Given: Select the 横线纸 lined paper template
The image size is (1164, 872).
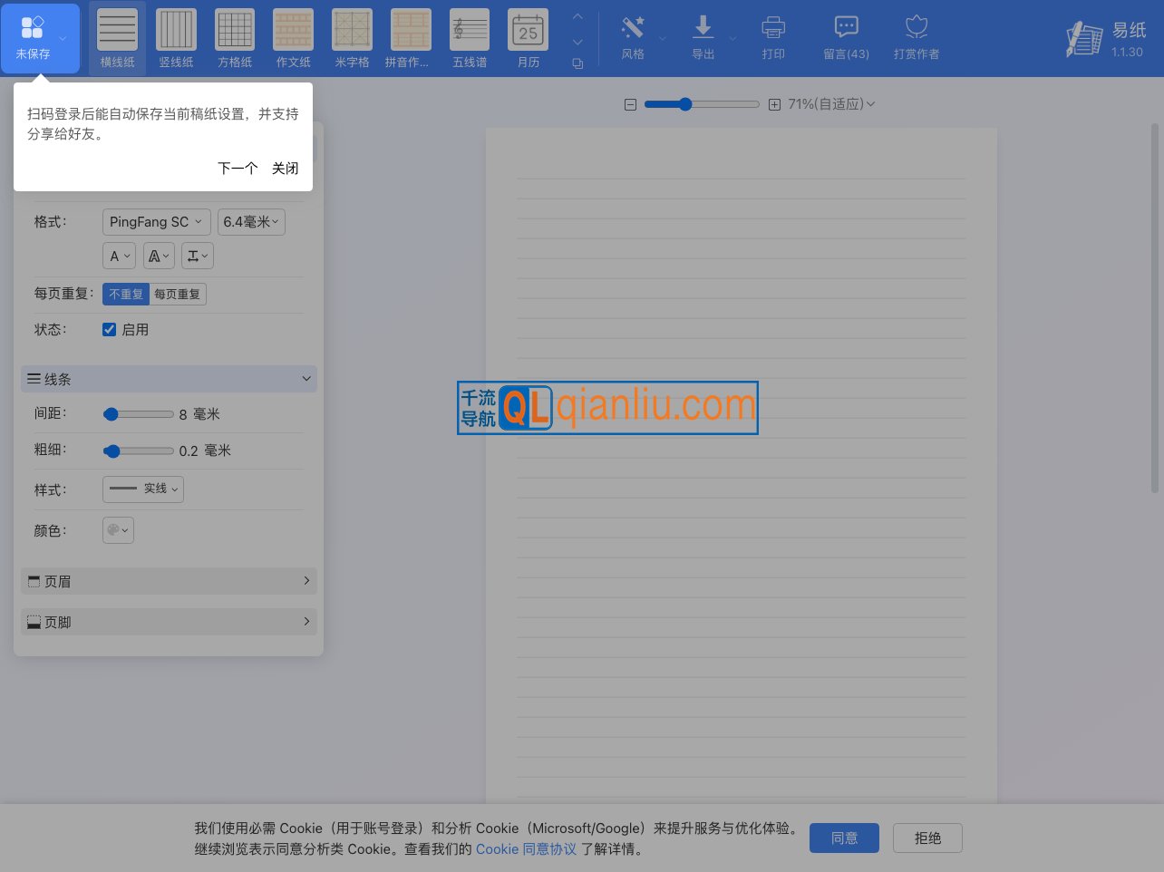Looking at the screenshot, I should point(117,38).
